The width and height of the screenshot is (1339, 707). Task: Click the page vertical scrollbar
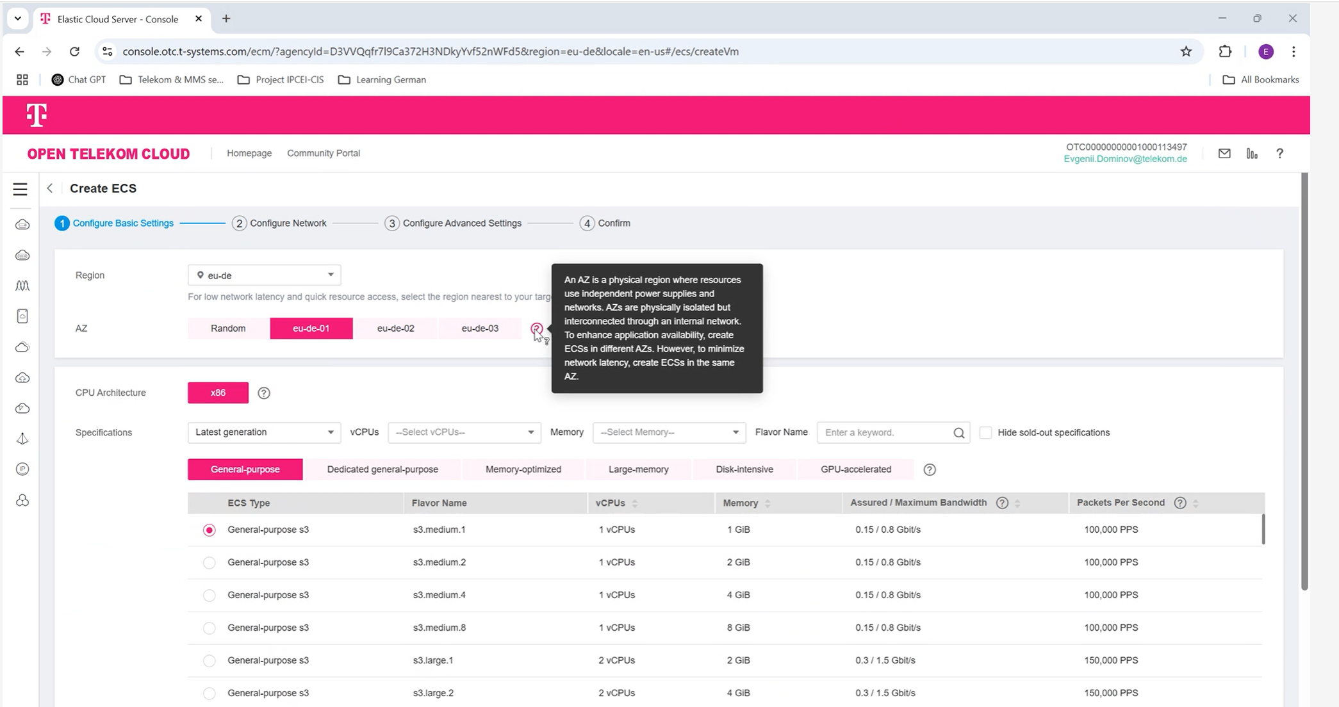(1304, 381)
